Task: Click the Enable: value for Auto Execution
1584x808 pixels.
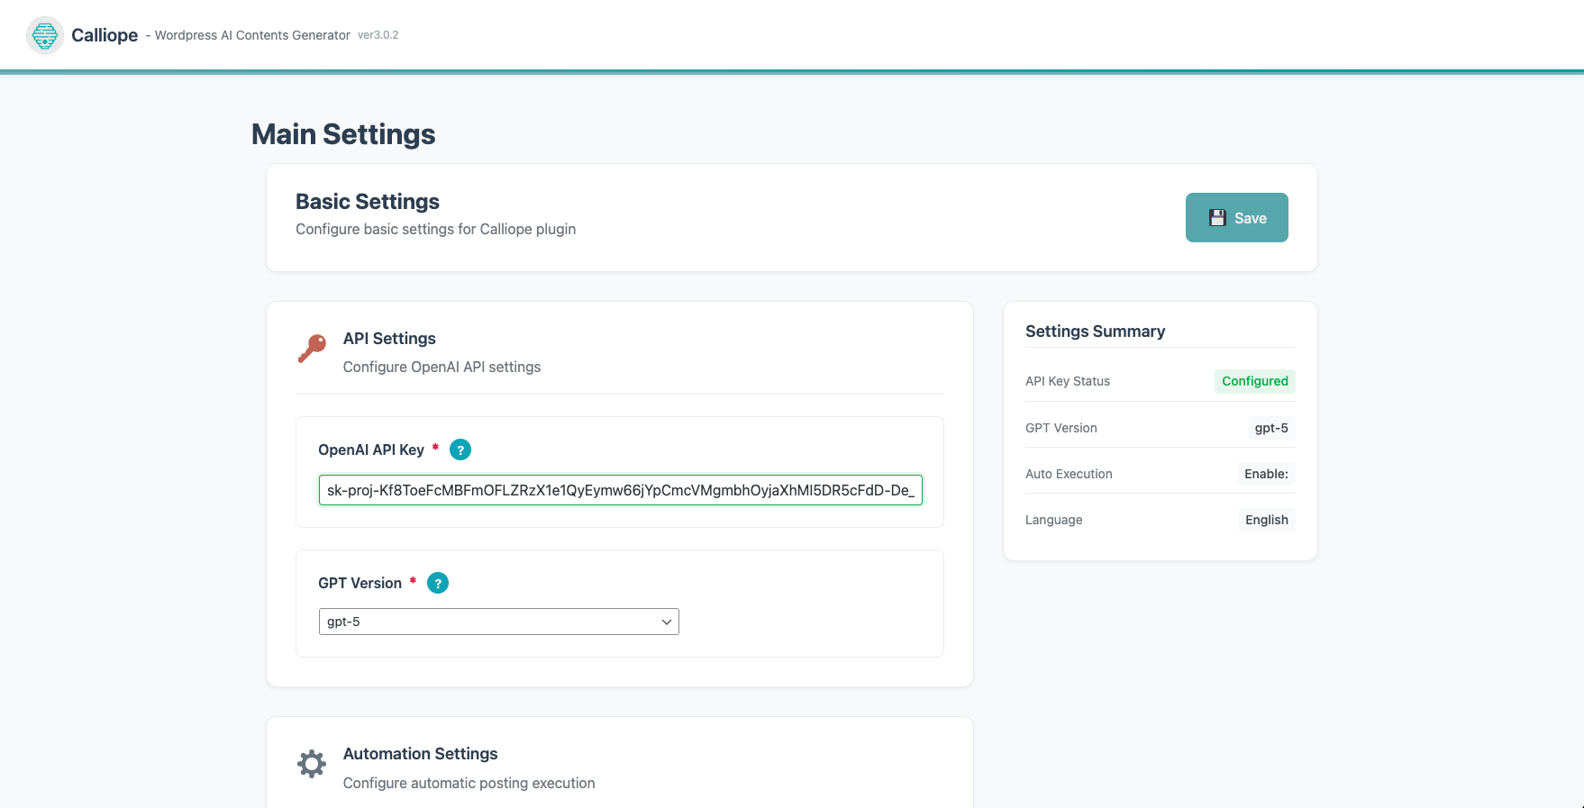Action: (x=1266, y=474)
